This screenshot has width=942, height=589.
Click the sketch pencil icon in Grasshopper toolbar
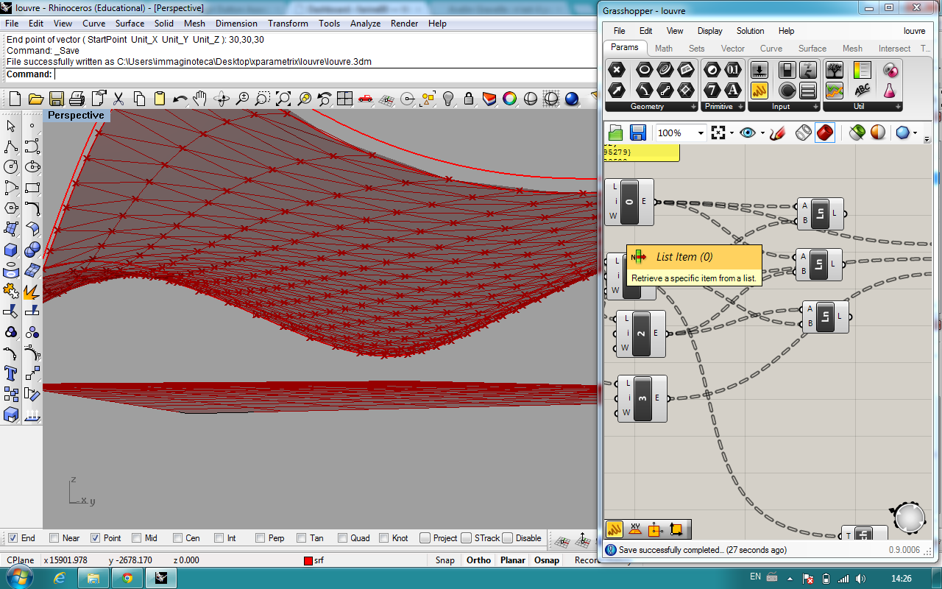point(779,133)
